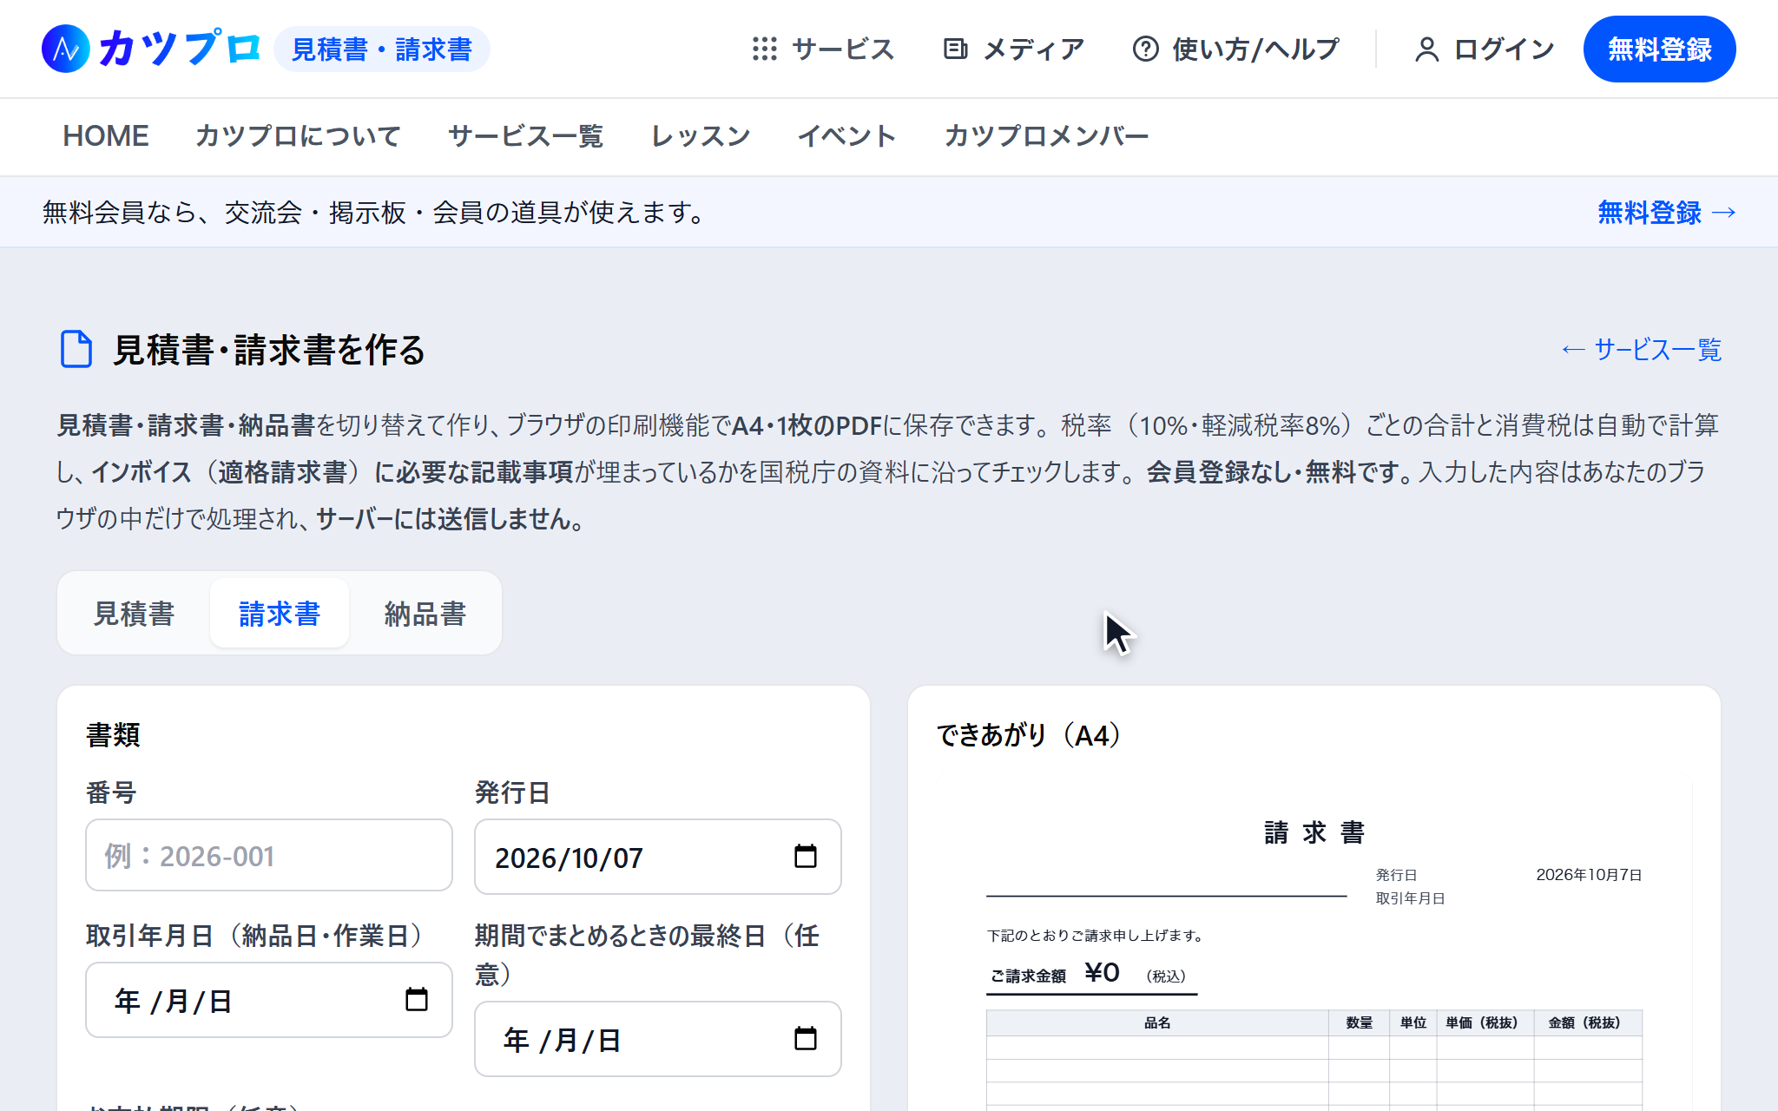Open calendar picker for 取引年月日
Image resolution: width=1778 pixels, height=1111 pixels.
[x=417, y=1000]
